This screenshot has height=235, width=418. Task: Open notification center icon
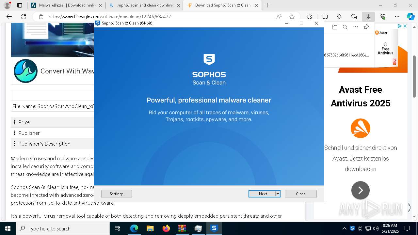click(x=407, y=228)
